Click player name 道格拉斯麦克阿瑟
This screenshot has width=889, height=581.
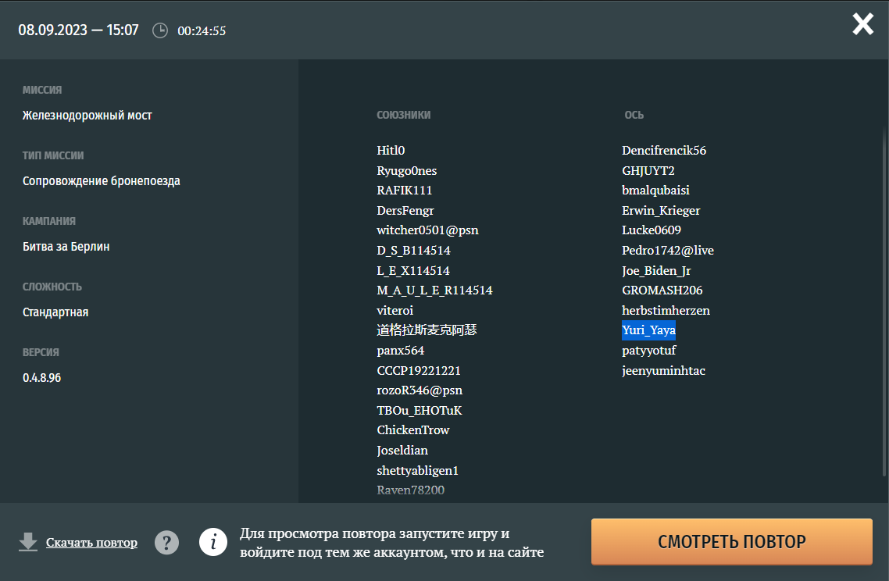pyautogui.click(x=427, y=330)
